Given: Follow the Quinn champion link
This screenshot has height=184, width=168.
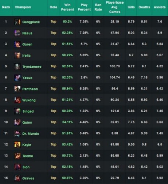Looking at the screenshot, I should coord(27,123).
